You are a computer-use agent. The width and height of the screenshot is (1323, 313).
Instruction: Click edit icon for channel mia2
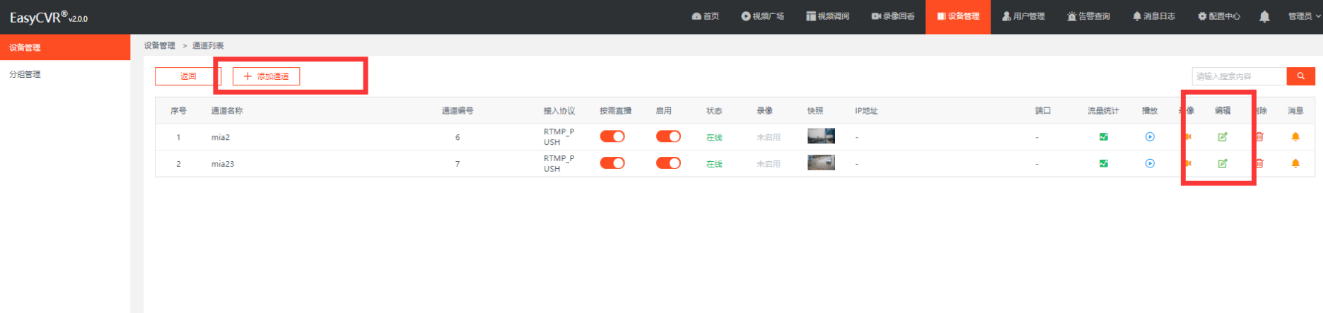pyautogui.click(x=1222, y=137)
